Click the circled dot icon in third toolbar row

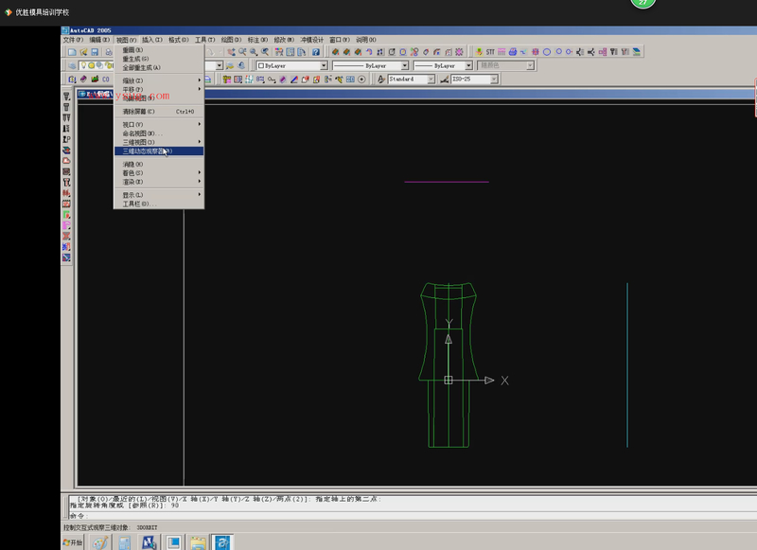pyautogui.click(x=361, y=80)
